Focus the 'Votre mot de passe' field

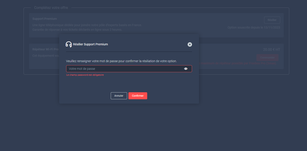pos(125,69)
